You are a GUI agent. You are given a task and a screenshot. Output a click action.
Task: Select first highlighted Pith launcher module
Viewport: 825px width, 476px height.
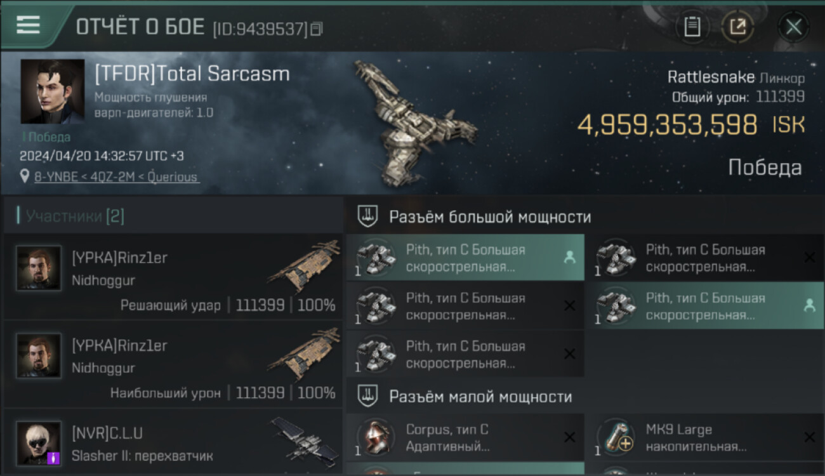[x=465, y=258]
